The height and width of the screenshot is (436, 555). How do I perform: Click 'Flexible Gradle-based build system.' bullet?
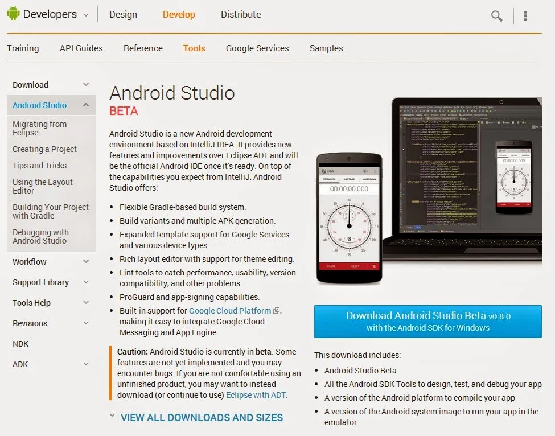(183, 207)
